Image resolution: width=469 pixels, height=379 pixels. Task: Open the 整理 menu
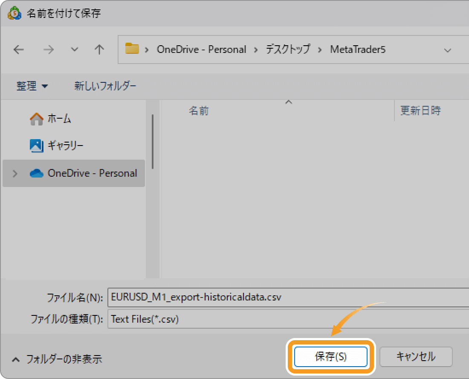tap(32, 86)
